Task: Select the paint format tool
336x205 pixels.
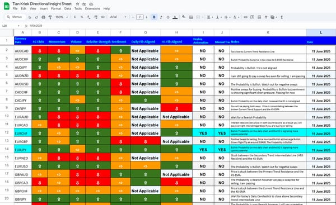Action: point(50,17)
